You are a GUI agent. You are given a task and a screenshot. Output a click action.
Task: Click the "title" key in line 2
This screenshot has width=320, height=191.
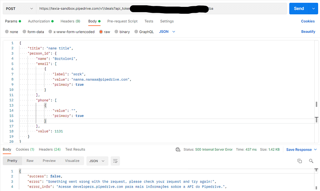pos(35,48)
